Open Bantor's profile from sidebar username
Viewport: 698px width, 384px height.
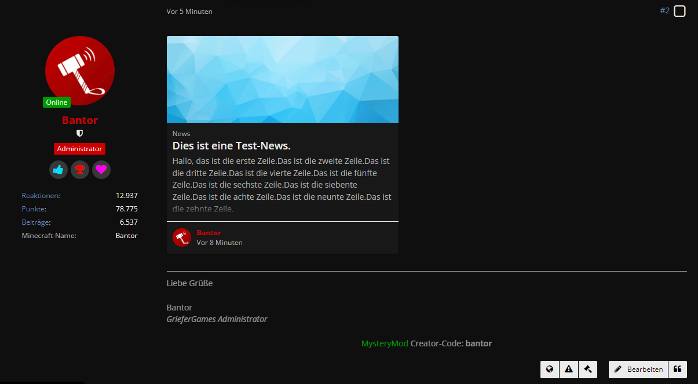pyautogui.click(x=80, y=120)
